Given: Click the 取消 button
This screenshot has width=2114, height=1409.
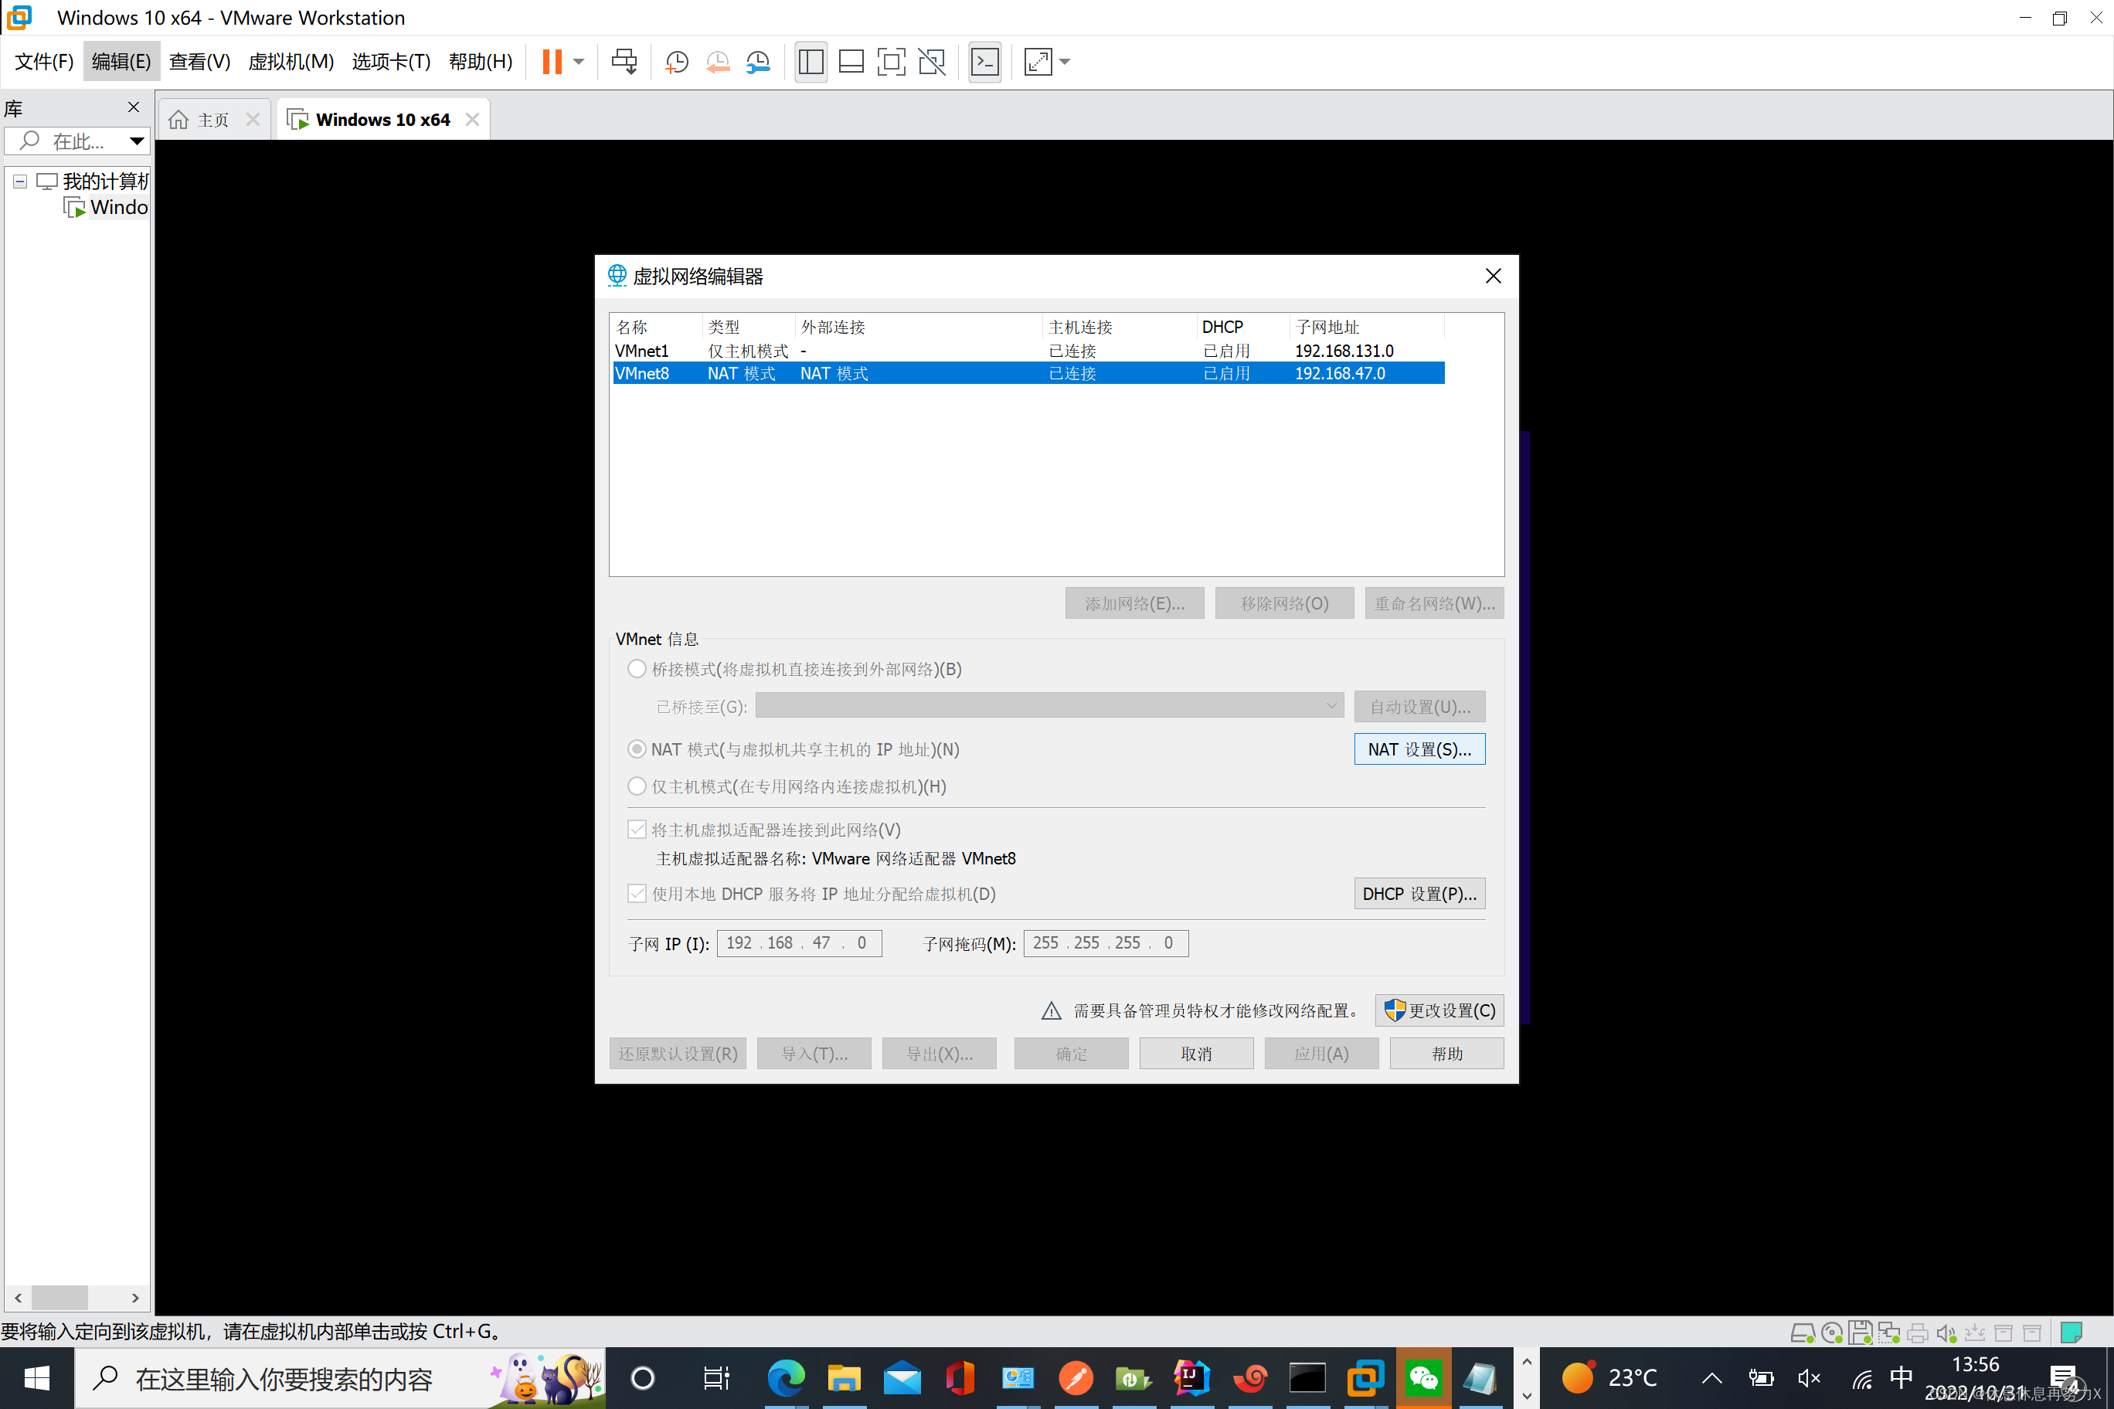Looking at the screenshot, I should pyautogui.click(x=1196, y=1053).
